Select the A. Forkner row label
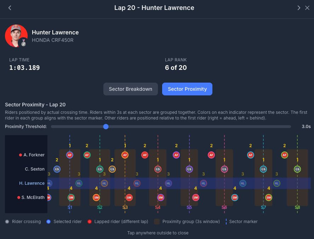 [x=34, y=155]
